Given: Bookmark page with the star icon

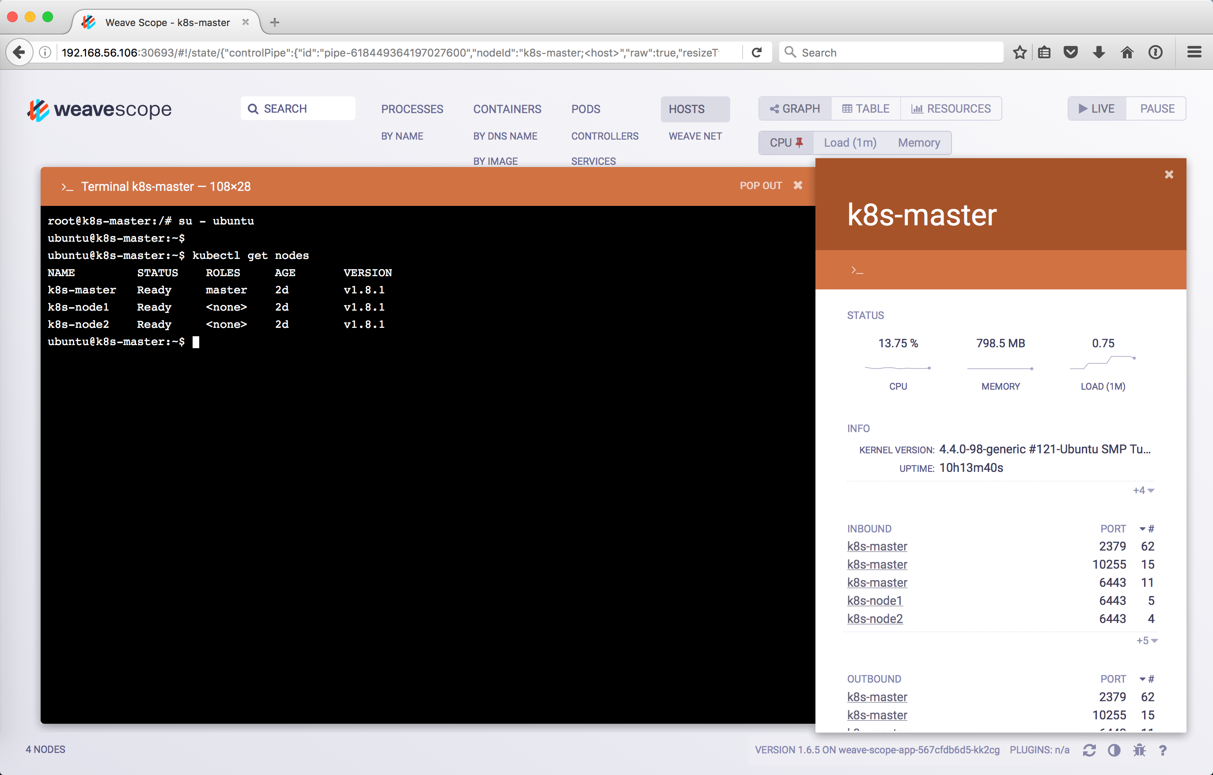Looking at the screenshot, I should click(x=1020, y=53).
